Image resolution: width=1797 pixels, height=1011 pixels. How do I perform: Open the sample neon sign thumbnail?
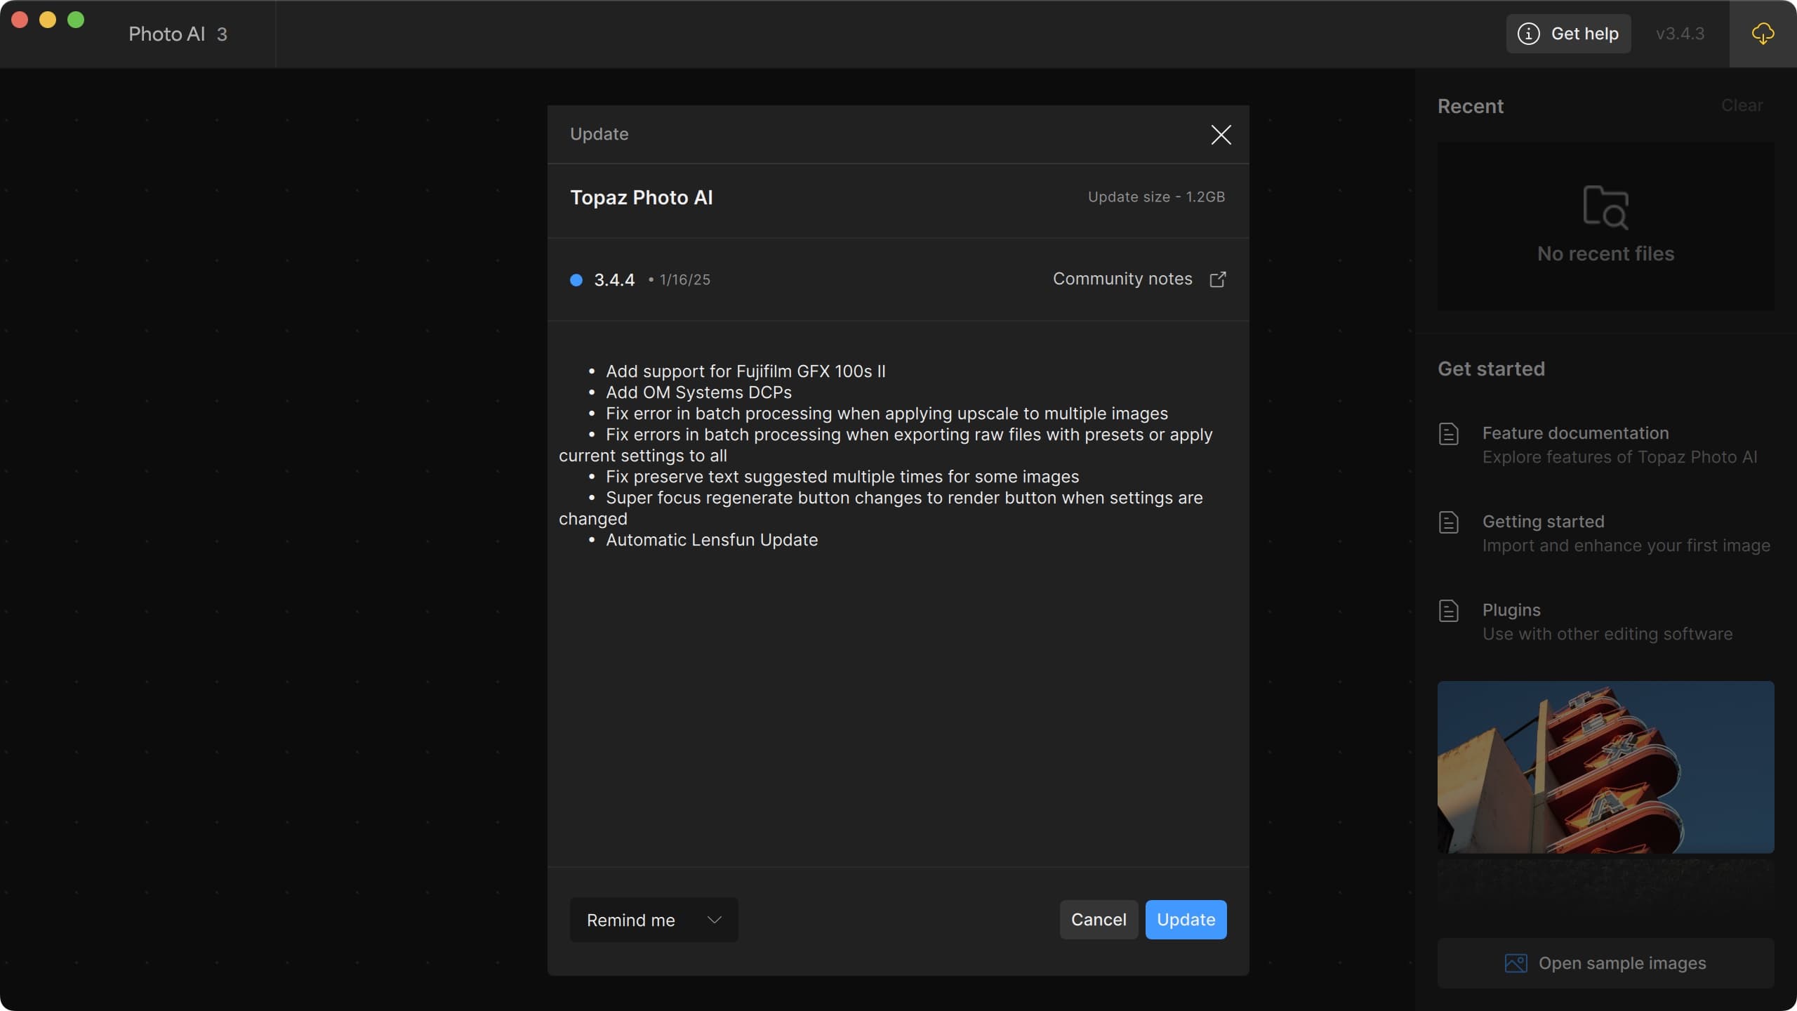coord(1605,767)
